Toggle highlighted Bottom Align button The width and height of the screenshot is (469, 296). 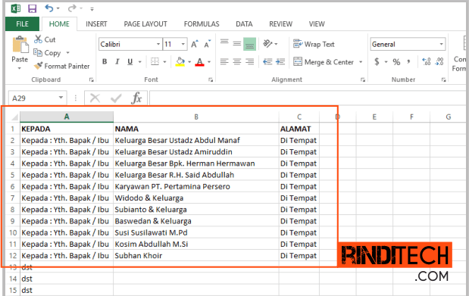point(249,44)
